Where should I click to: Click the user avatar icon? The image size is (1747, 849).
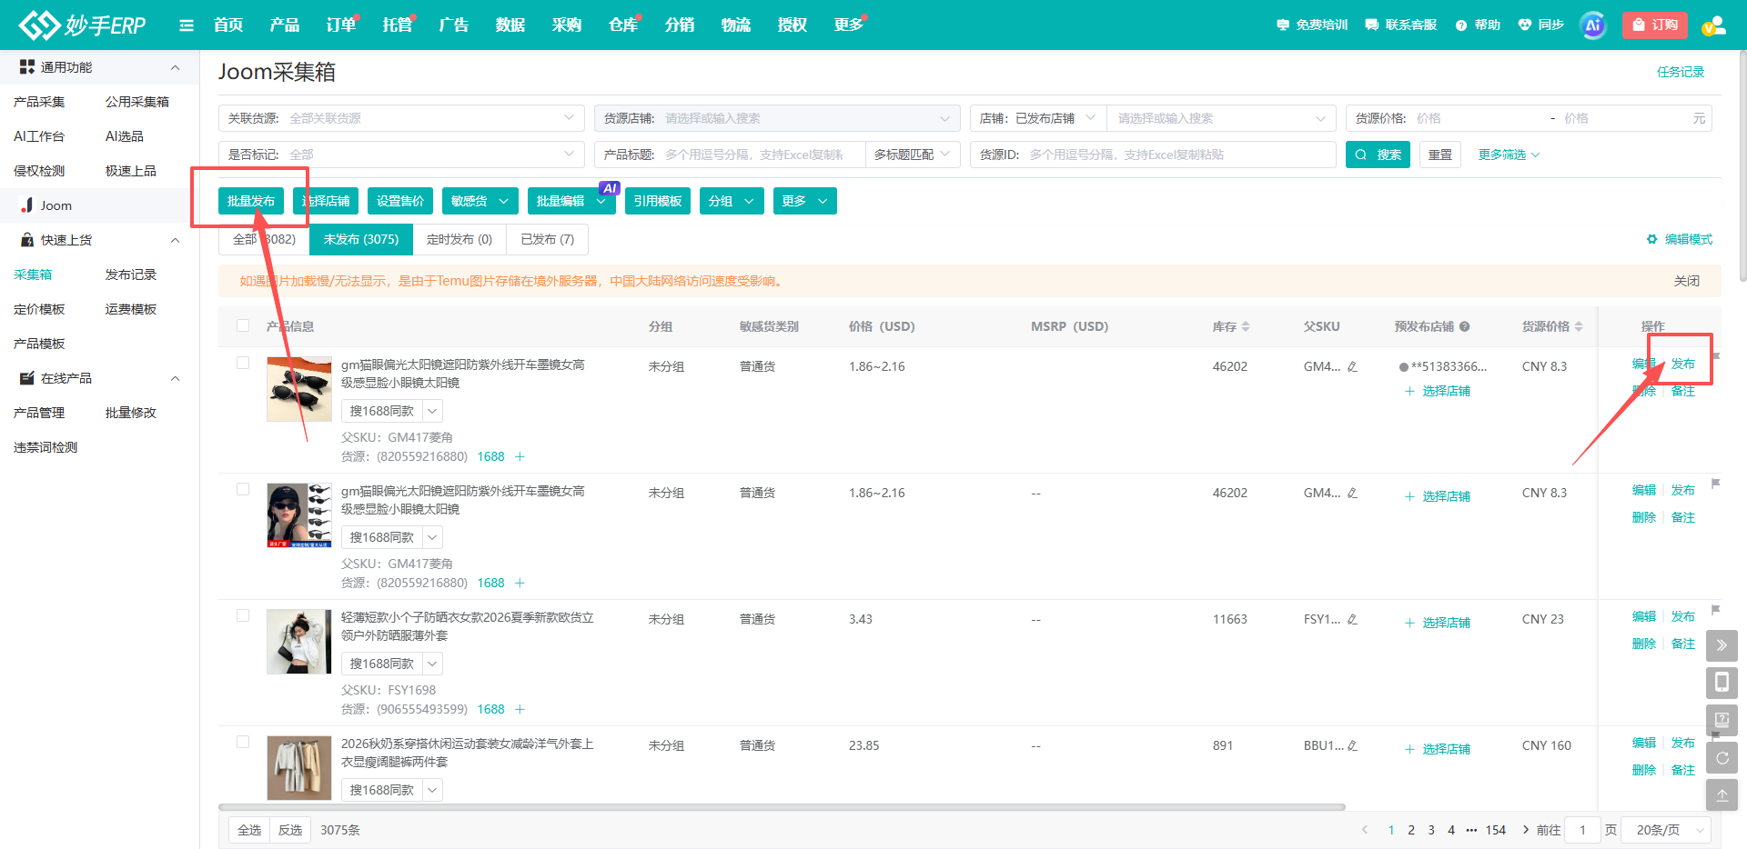click(1714, 25)
